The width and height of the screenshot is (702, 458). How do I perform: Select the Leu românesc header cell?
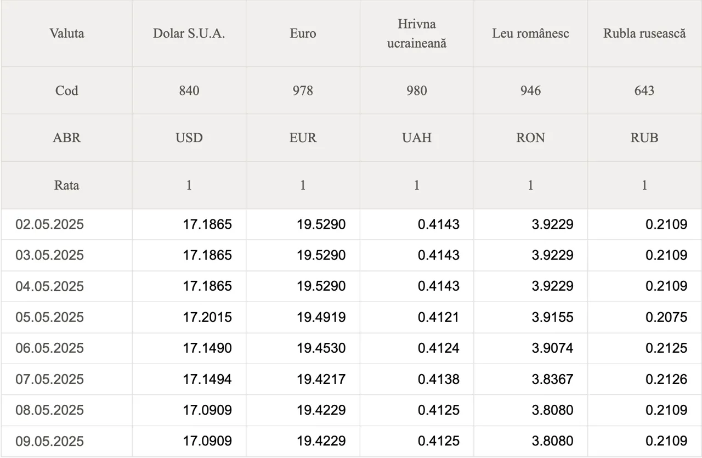[530, 33]
